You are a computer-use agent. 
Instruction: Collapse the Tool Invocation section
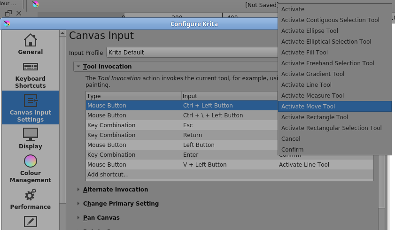coord(78,67)
